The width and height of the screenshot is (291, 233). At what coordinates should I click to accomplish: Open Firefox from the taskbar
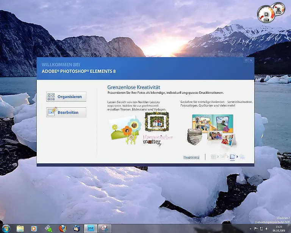(63, 228)
